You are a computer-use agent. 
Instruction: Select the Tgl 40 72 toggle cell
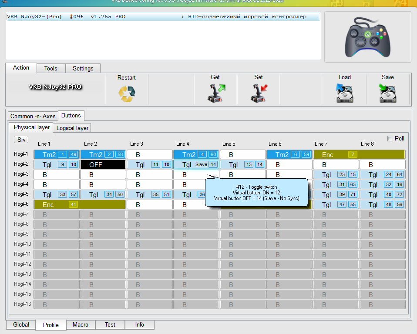coord(383,194)
